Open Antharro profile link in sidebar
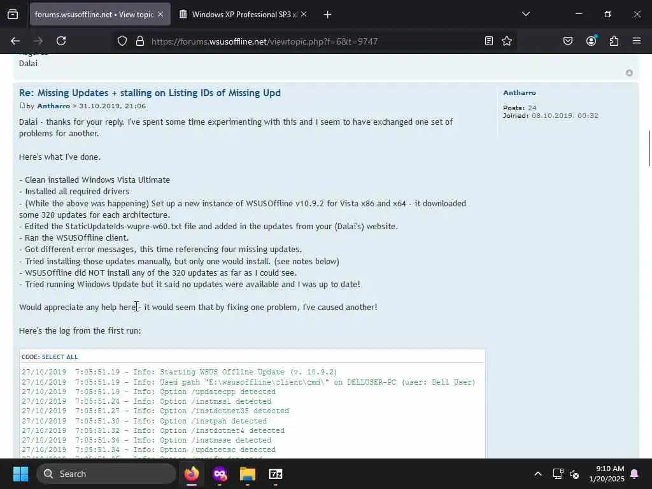Image resolution: width=652 pixels, height=489 pixels. tap(520, 93)
